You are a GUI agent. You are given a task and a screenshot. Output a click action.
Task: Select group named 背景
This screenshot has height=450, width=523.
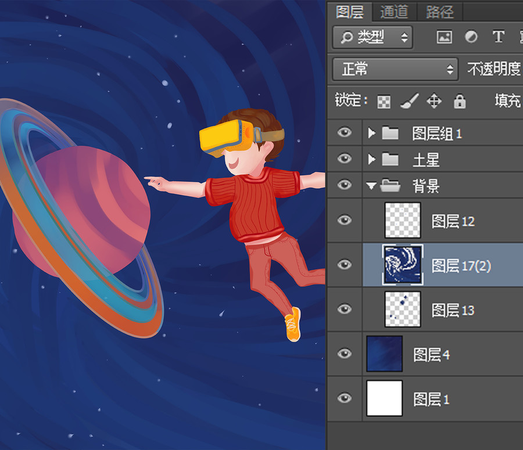point(426,186)
